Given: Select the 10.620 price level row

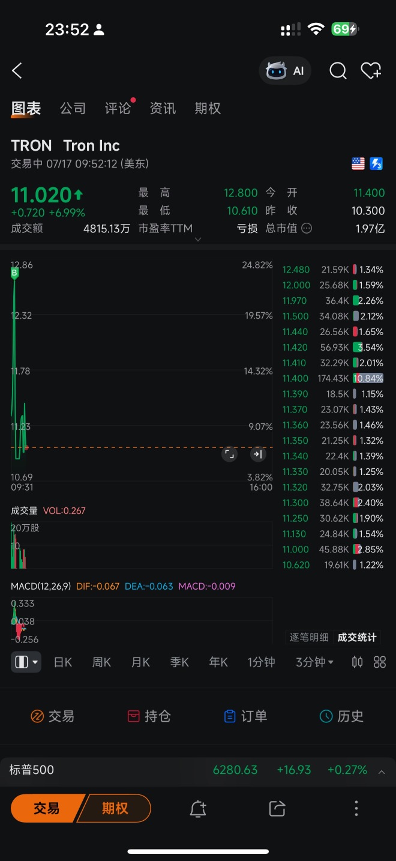Looking at the screenshot, I should pyautogui.click(x=333, y=565).
